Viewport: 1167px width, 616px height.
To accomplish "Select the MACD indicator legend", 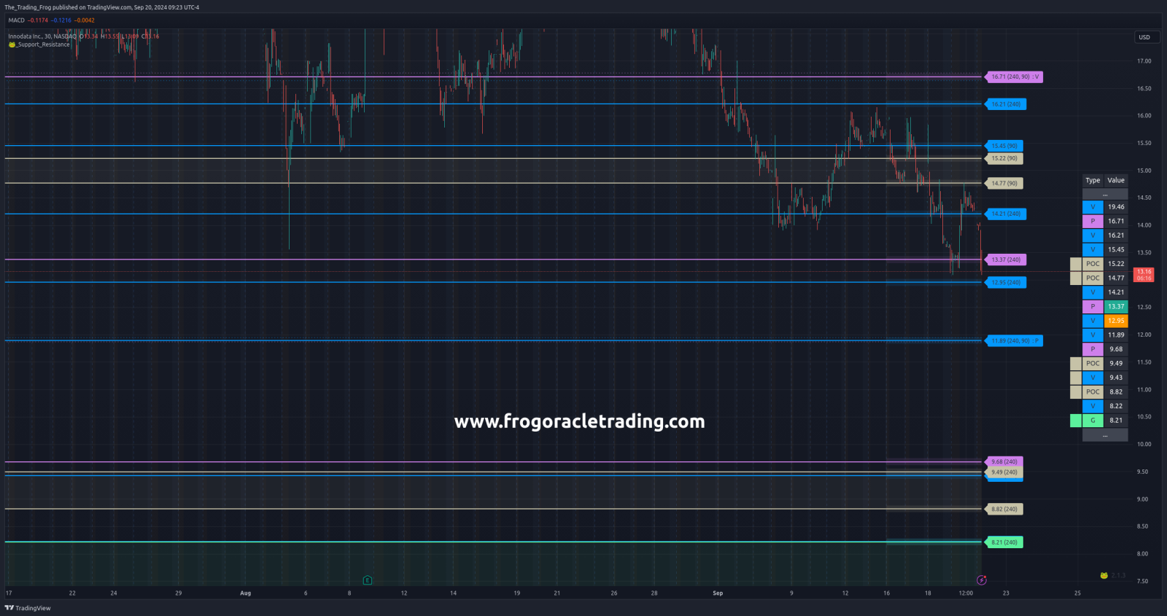I will 16,20.
